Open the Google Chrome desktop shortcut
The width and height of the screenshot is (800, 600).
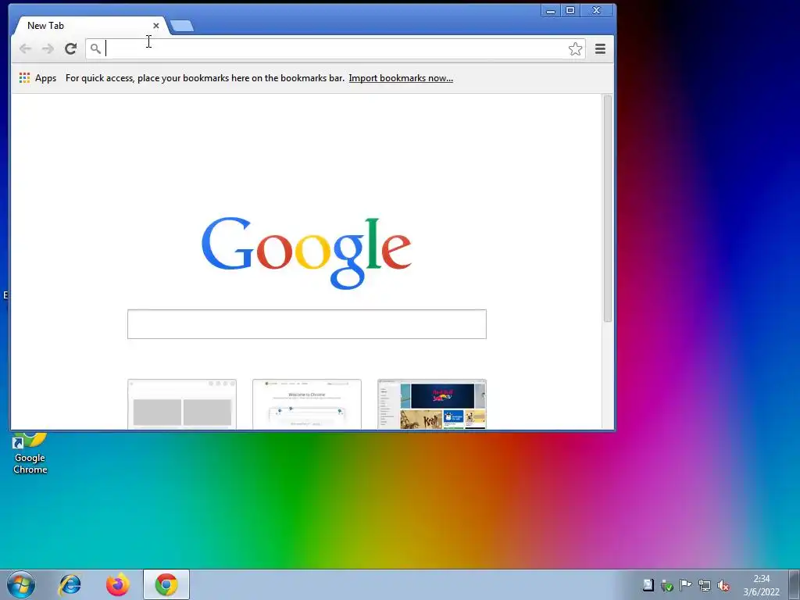coord(30,453)
